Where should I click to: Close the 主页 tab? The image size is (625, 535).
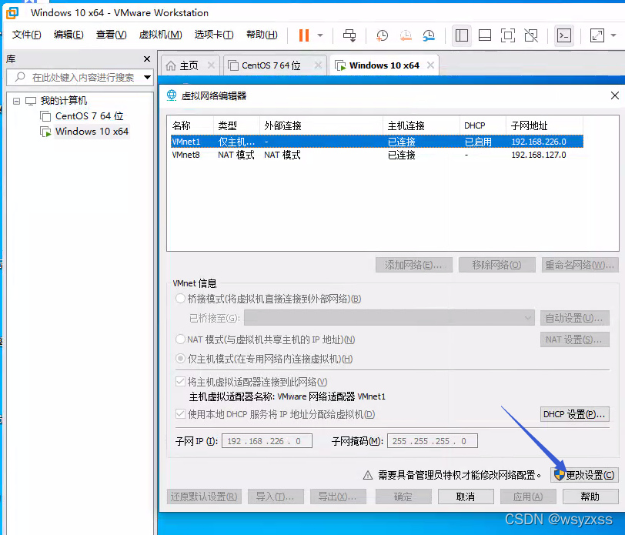pyautogui.click(x=211, y=65)
